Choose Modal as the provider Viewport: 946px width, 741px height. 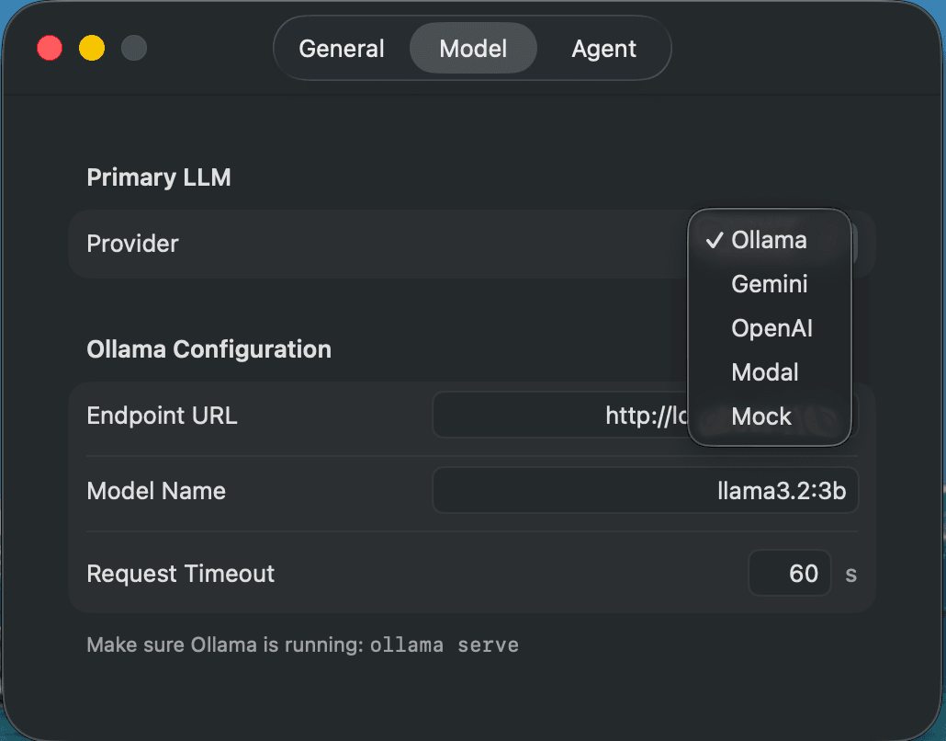764,372
